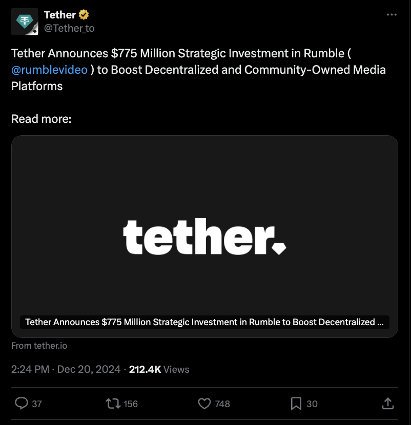
Task: Click Tether's profile avatar
Action: click(x=24, y=22)
